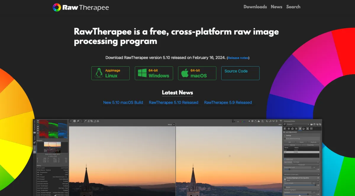Open the Exposure tool tab icon
355x196 pixels.
(285, 129)
